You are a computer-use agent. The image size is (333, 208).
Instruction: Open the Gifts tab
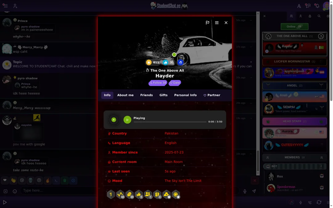(x=163, y=95)
